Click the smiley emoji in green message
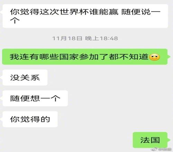This screenshot has width=173, height=152. click(154, 57)
